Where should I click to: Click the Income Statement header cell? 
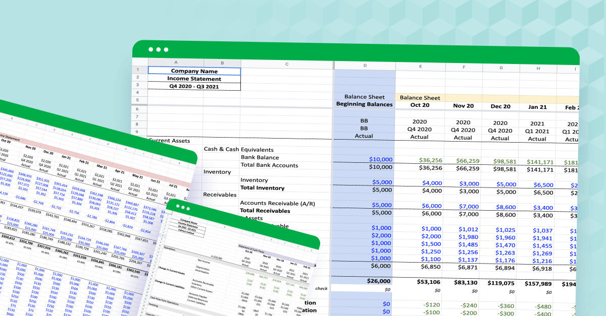(x=193, y=79)
